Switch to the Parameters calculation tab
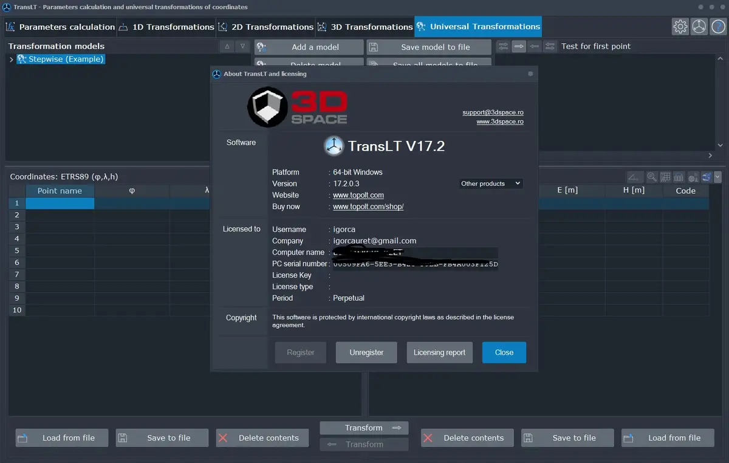Screen dimensions: 729x463 [x=60, y=27]
